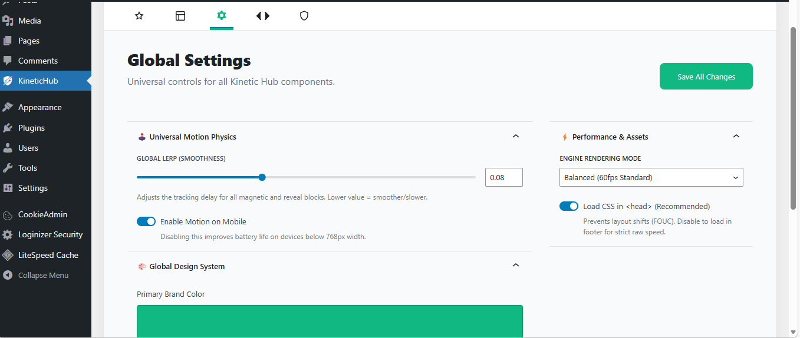Click the Save All Changes button
Image resolution: width=800 pixels, height=338 pixels.
point(706,77)
